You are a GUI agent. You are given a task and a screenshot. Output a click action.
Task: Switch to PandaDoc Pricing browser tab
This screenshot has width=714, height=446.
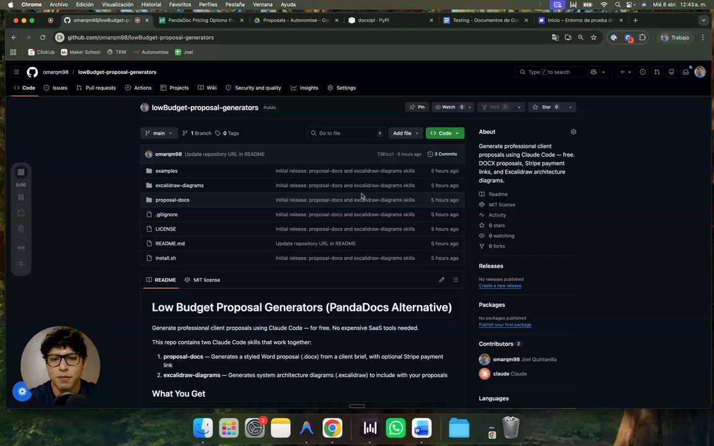tap(200, 20)
